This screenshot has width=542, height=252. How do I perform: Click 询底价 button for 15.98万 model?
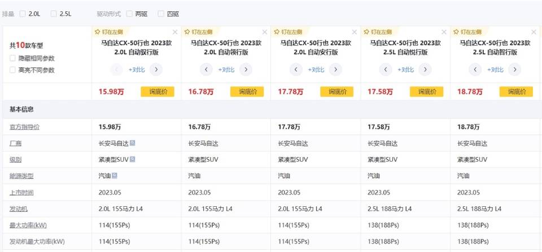tap(158, 92)
